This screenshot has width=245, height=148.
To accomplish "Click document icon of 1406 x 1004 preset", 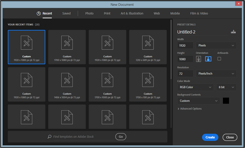I will (x=67, y=80).
